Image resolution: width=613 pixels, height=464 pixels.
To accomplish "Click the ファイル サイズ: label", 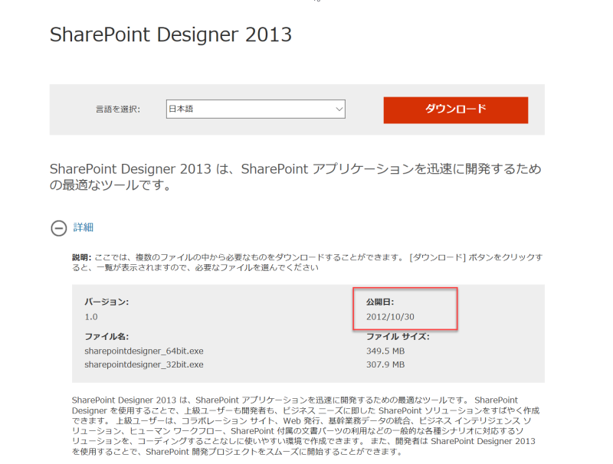I will 398,336.
